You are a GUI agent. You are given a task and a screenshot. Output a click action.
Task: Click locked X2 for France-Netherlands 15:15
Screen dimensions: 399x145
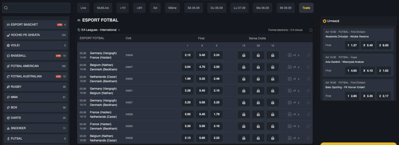(258, 114)
